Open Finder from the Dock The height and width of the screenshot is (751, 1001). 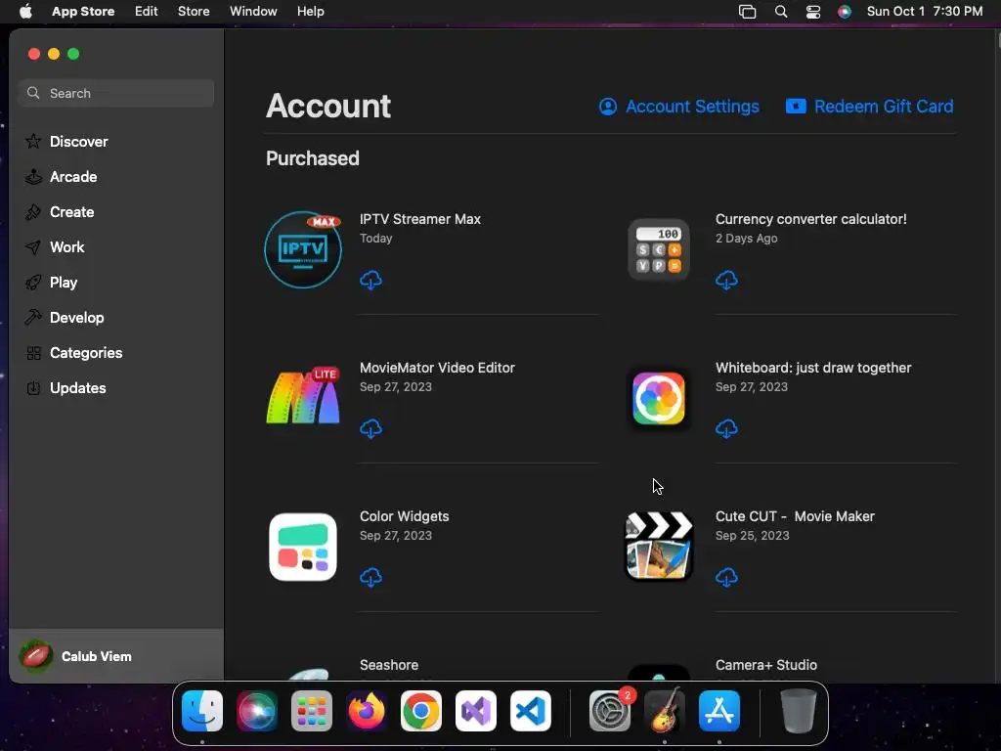pyautogui.click(x=202, y=711)
